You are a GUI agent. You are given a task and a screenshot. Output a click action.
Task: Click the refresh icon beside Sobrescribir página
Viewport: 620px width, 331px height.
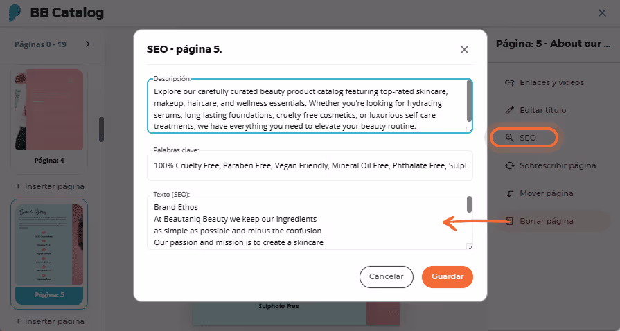(x=510, y=165)
